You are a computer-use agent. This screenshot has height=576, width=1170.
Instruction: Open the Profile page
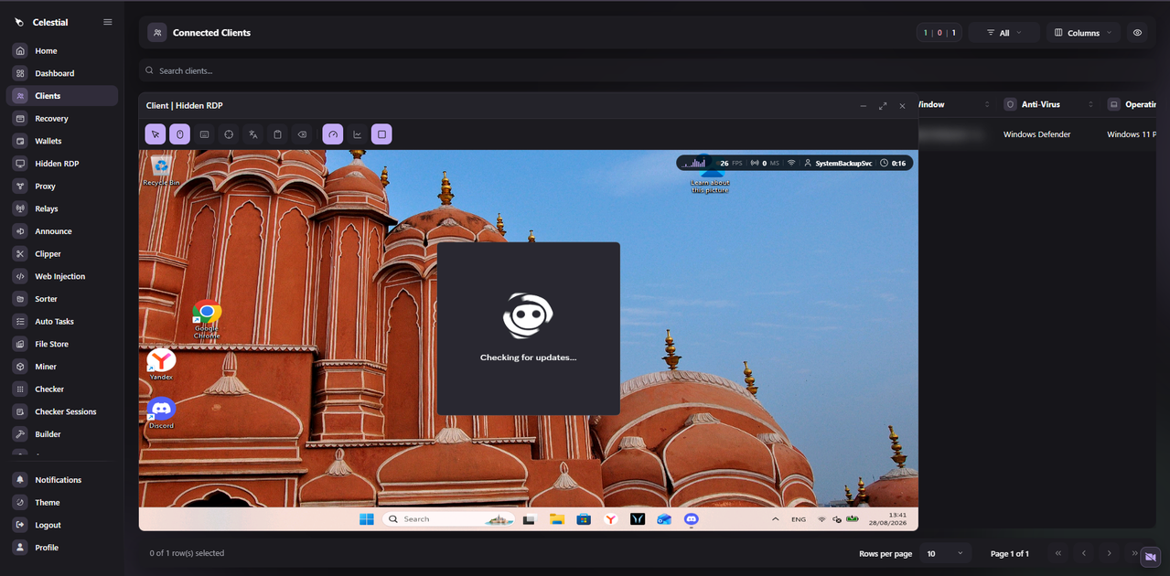[x=62, y=548]
